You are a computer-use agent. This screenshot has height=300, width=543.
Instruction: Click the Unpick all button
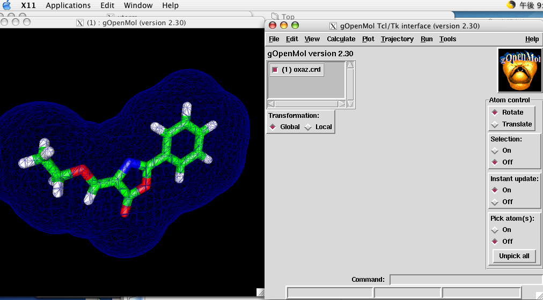pyautogui.click(x=514, y=256)
